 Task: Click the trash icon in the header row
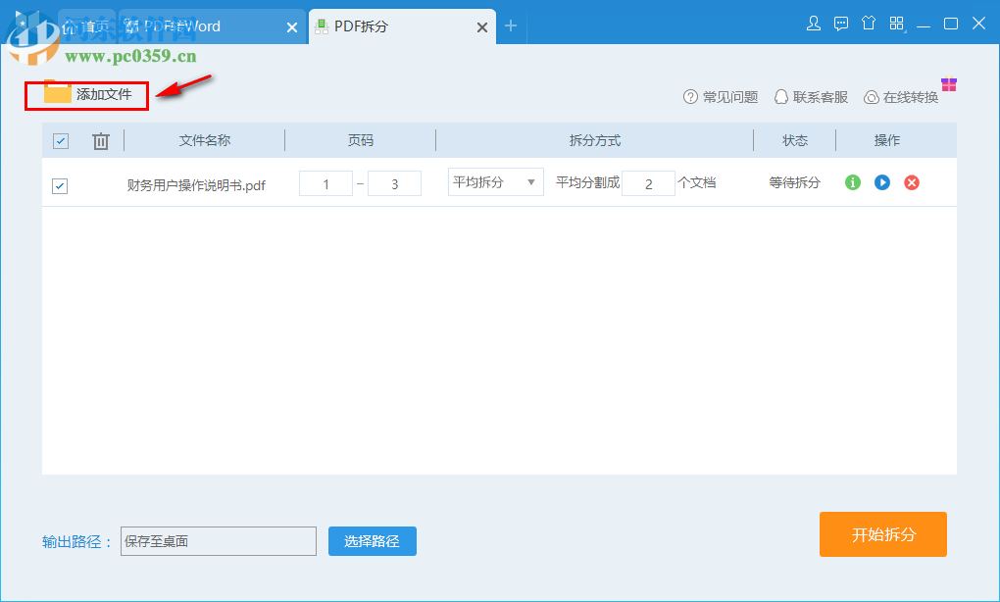(99, 140)
